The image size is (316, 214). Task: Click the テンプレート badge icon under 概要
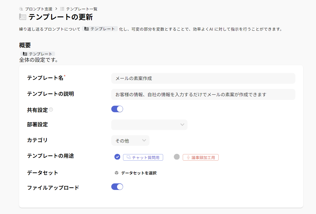click(x=25, y=54)
